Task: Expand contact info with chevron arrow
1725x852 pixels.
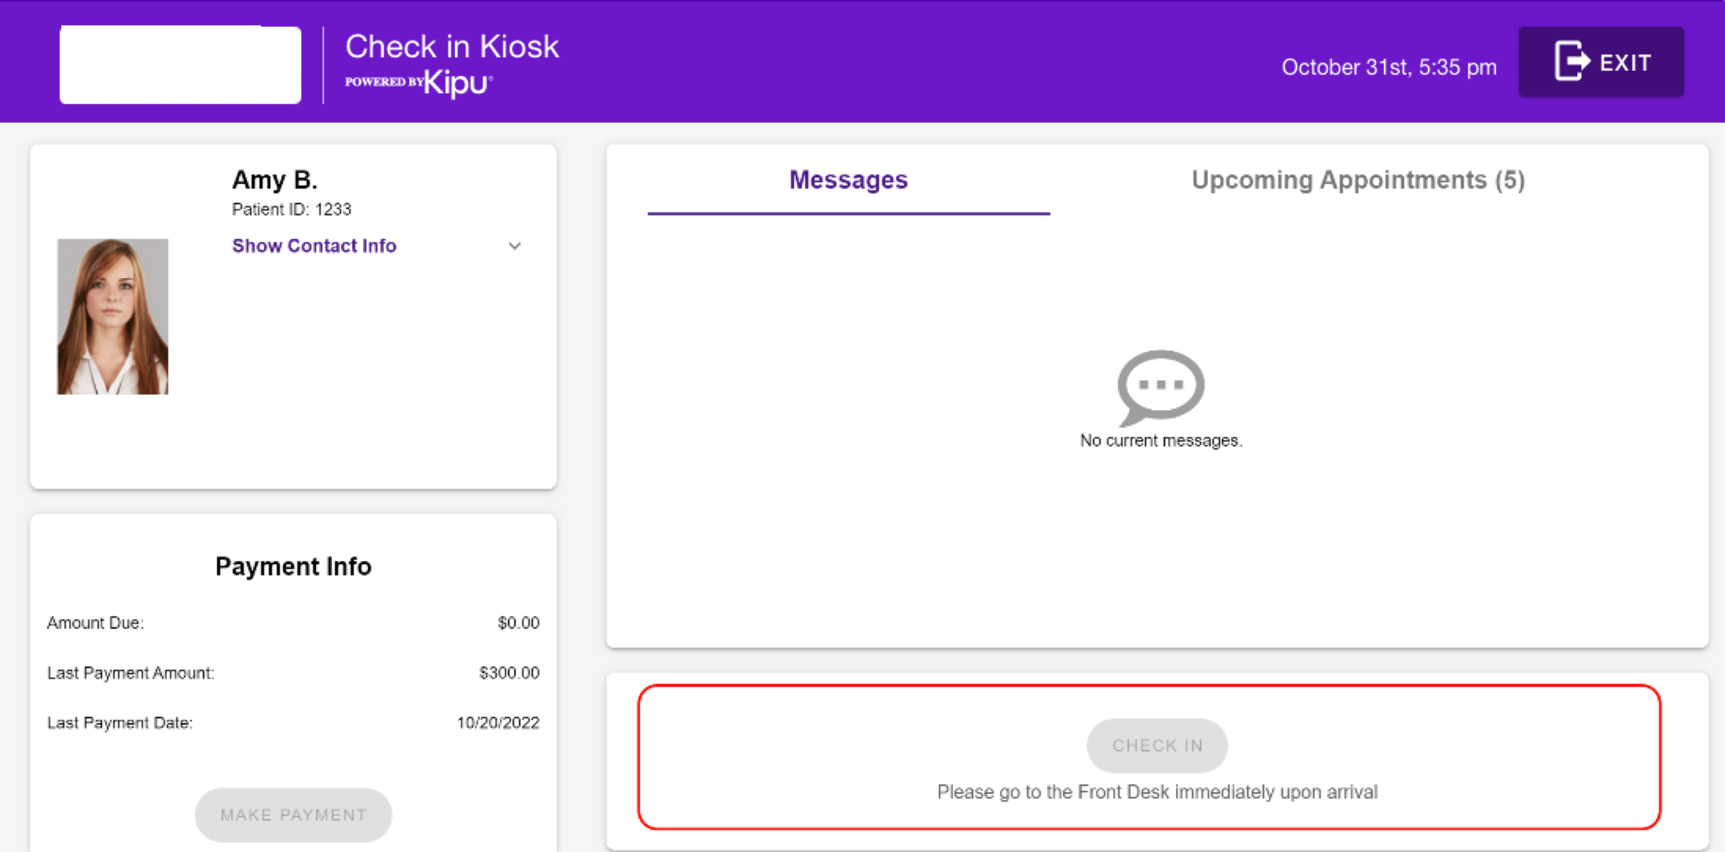Action: click(514, 246)
